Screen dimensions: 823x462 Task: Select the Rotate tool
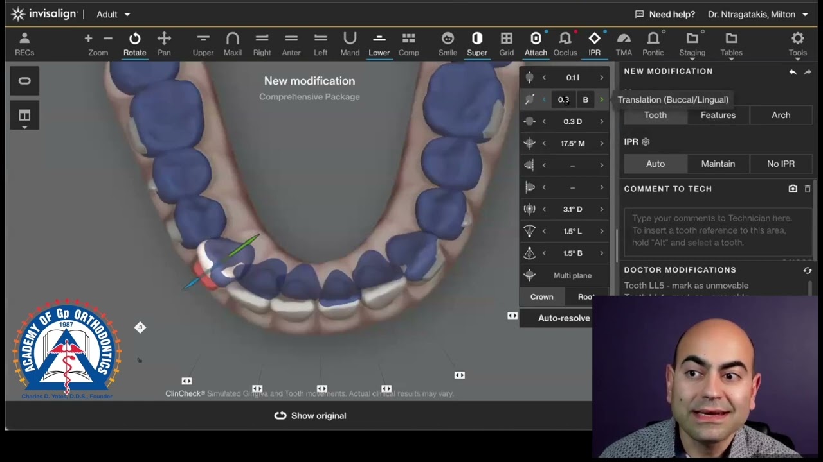[134, 44]
